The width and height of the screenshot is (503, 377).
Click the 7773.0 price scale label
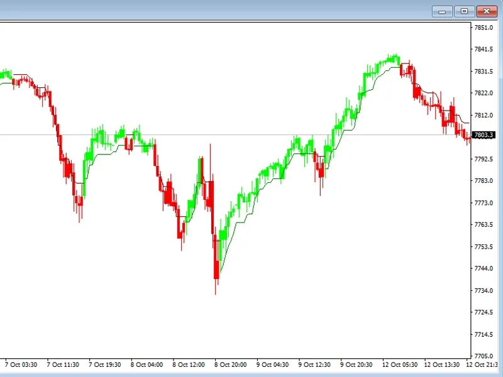(x=484, y=203)
